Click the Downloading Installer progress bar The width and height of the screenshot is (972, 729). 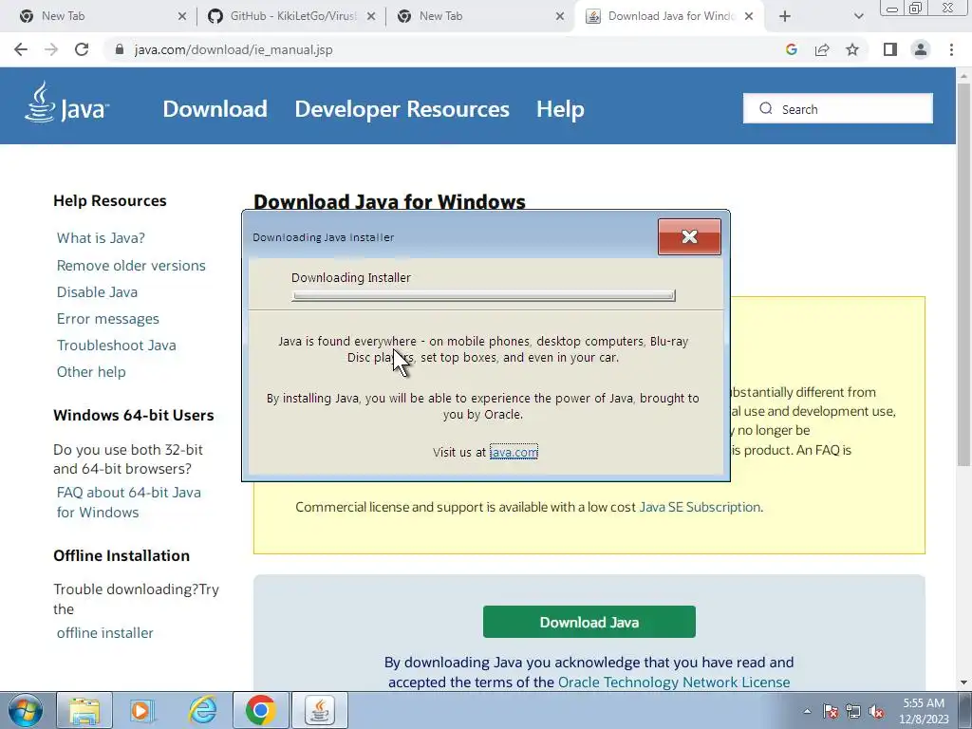(x=483, y=296)
